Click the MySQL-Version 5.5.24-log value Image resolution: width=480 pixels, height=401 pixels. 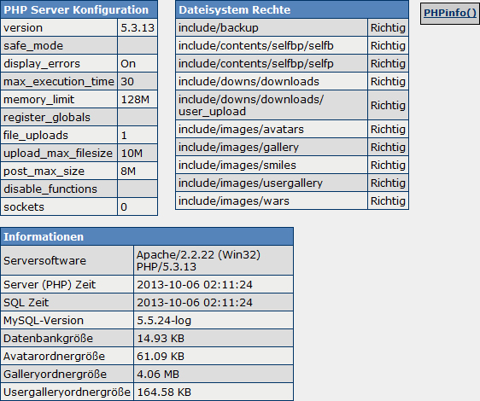214,320
